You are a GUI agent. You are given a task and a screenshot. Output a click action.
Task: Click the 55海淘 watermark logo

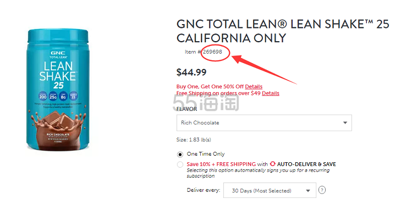click(206, 102)
